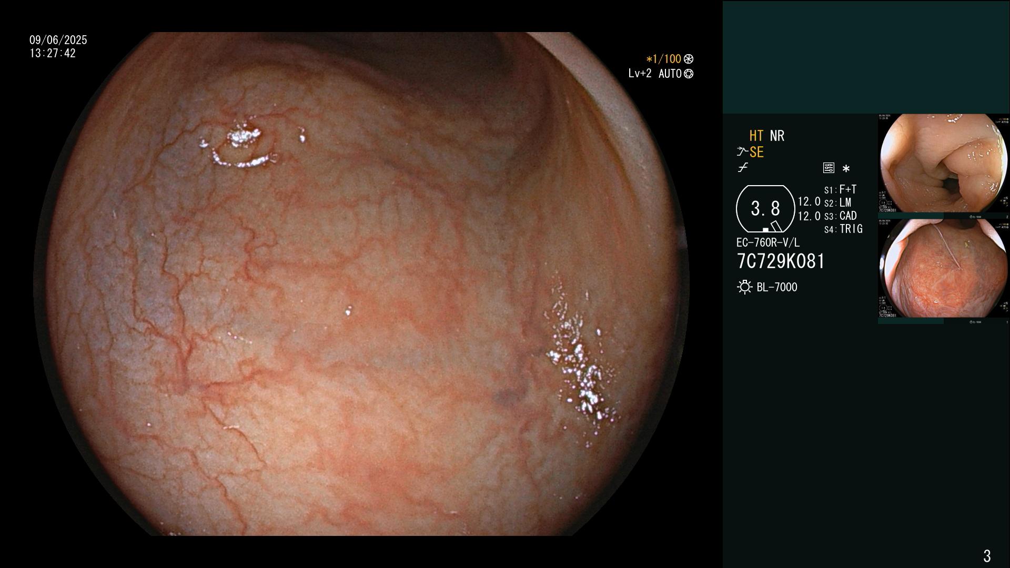Viewport: 1010px width, 568px height.
Task: Open the settings list icon beside asterisk
Action: 829,168
